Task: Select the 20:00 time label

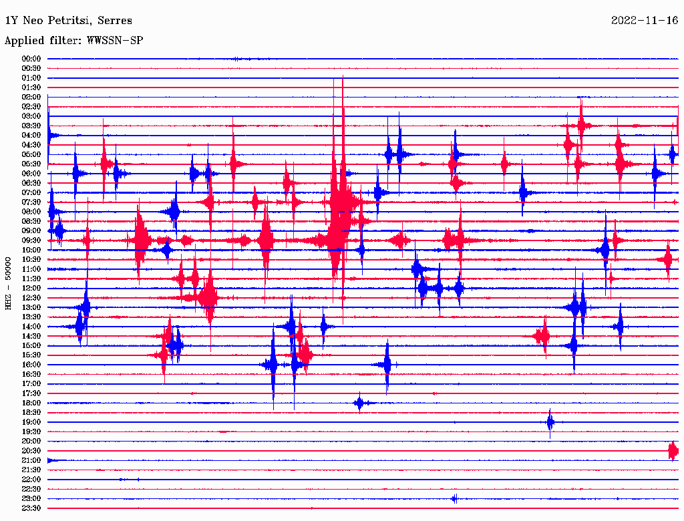Action: [x=31, y=441]
